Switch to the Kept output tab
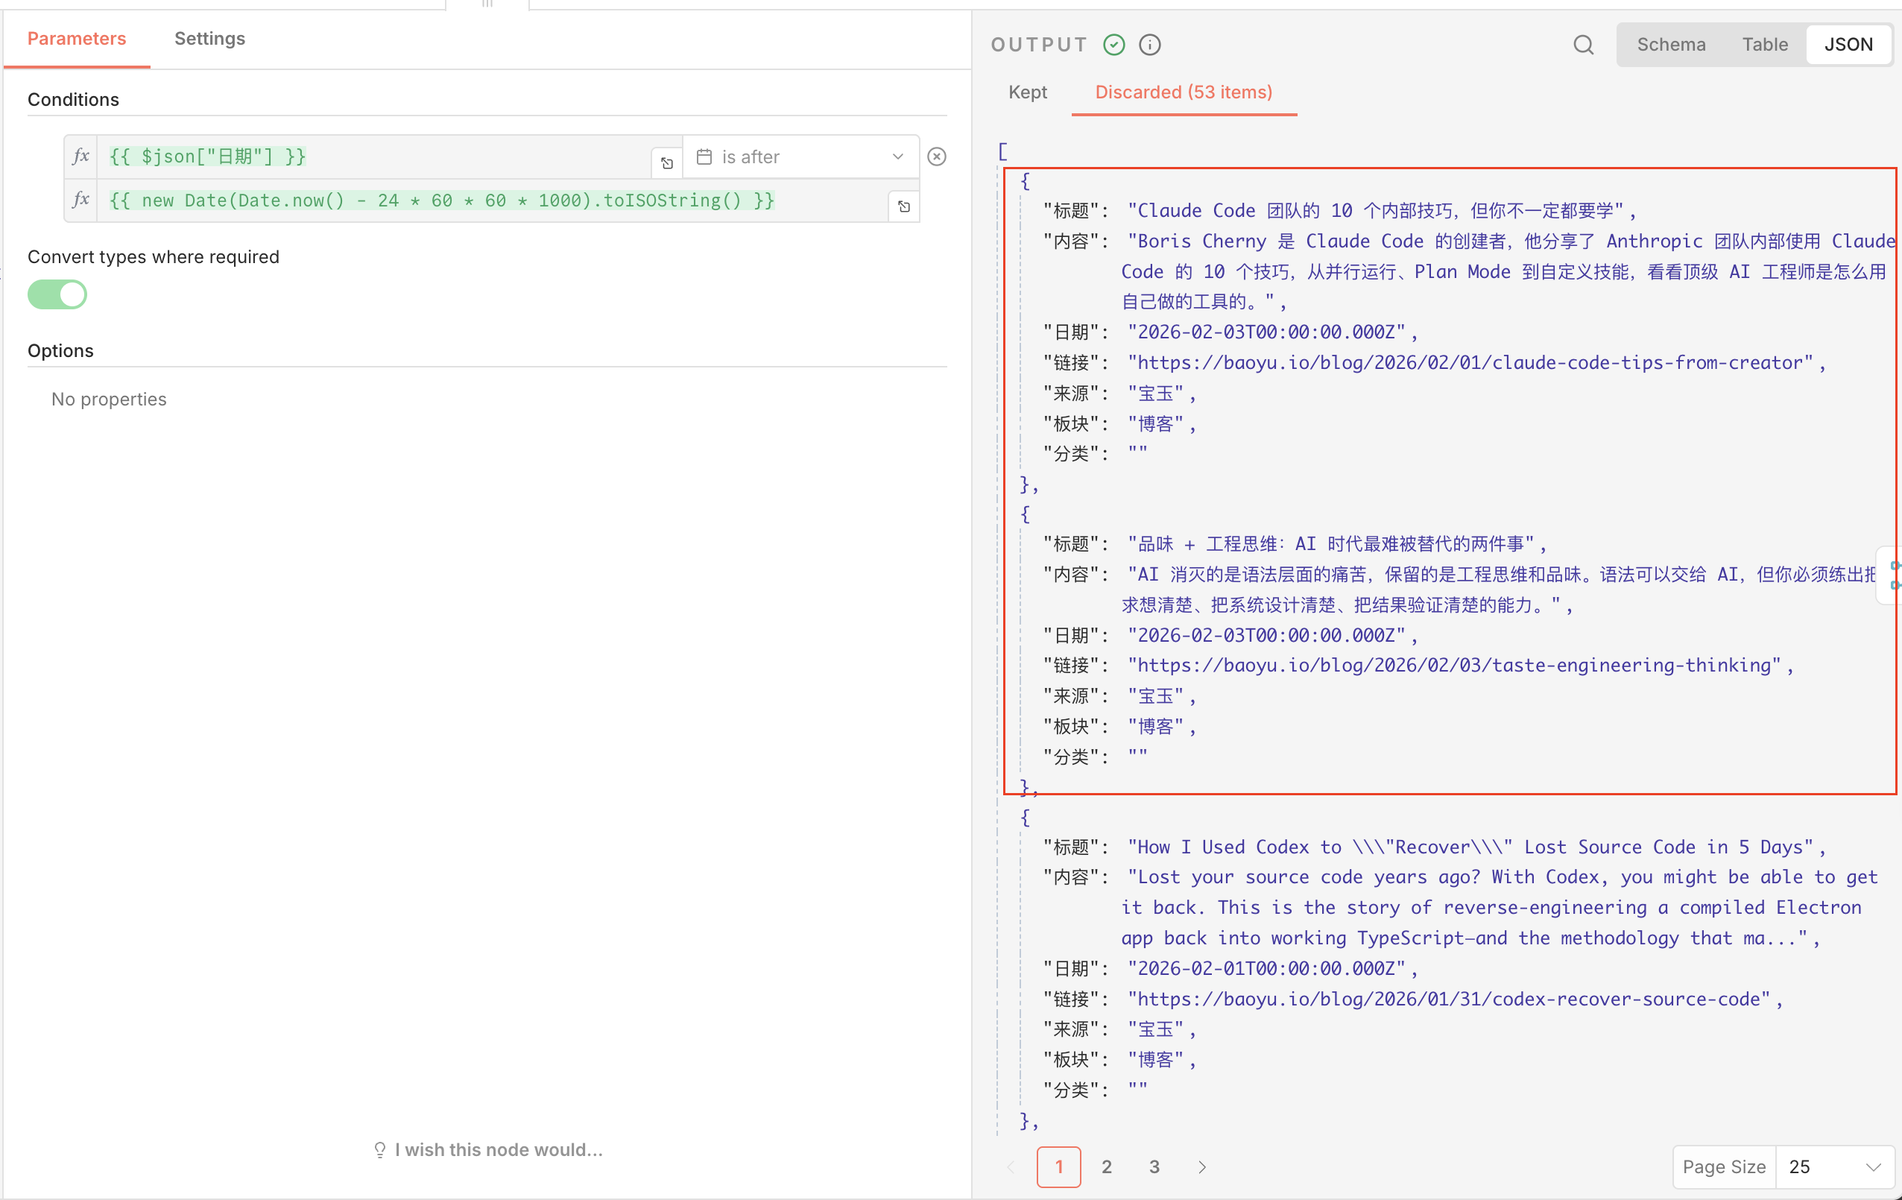Screen dimensions: 1902x1200 (1027, 92)
